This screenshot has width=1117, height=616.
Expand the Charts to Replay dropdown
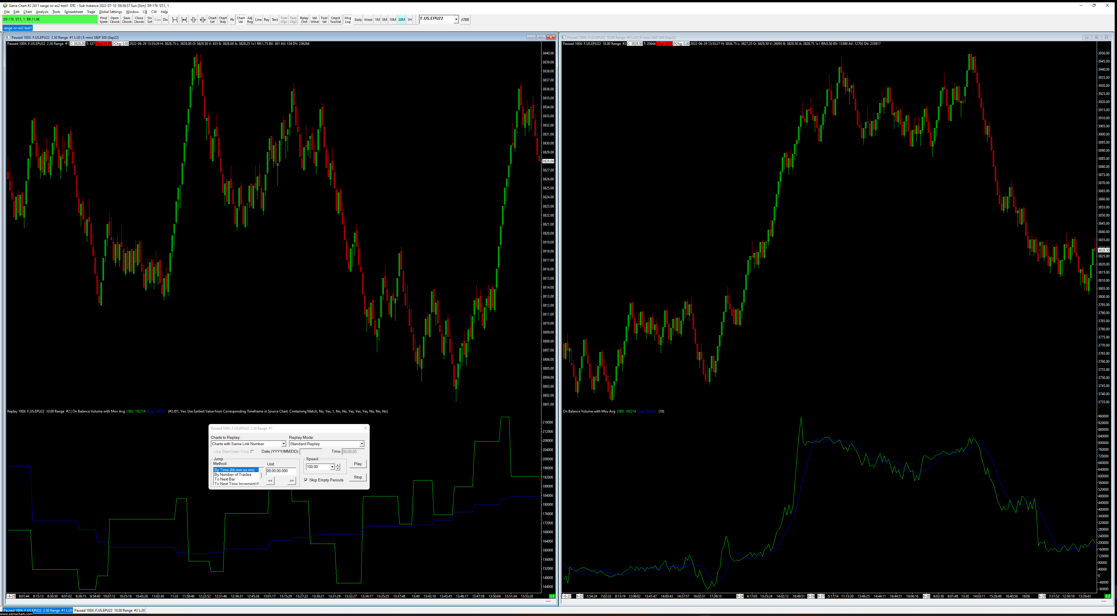coord(284,444)
